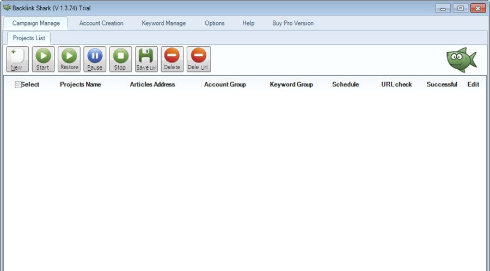Click the Dele Url icon
The width and height of the screenshot is (490, 271).
click(199, 59)
